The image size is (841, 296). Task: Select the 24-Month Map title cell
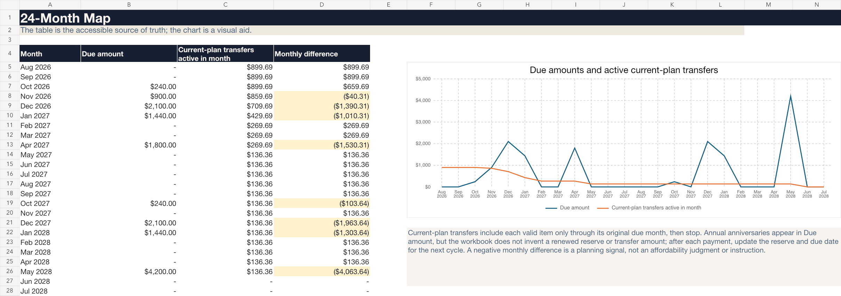pyautogui.click(x=430, y=18)
